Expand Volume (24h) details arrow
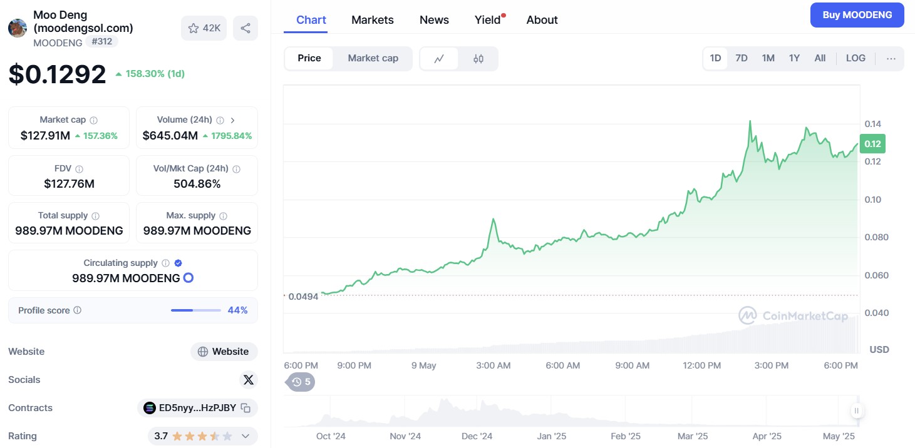Screen dimensions: 915x448 [233, 120]
